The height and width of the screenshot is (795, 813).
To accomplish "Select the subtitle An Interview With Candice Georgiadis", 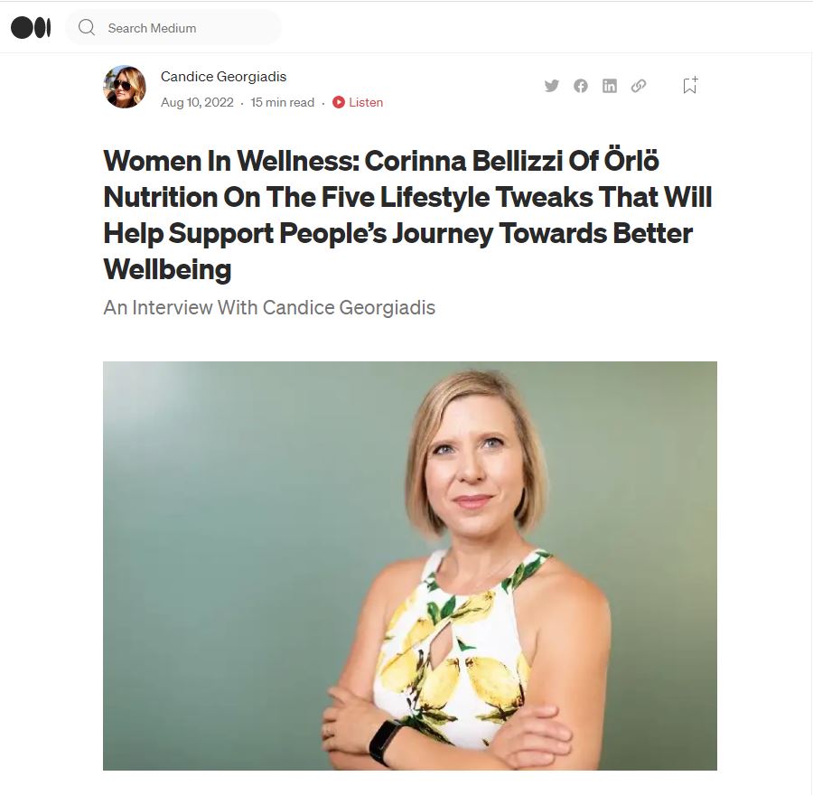I will (x=269, y=307).
